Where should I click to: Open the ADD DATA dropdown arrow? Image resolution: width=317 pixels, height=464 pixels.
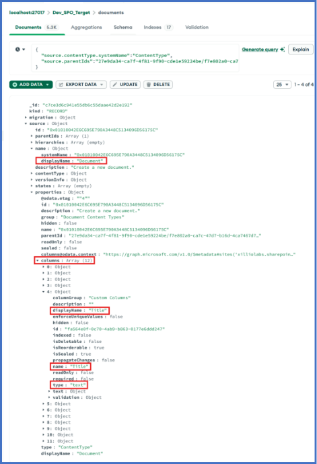[x=47, y=85]
